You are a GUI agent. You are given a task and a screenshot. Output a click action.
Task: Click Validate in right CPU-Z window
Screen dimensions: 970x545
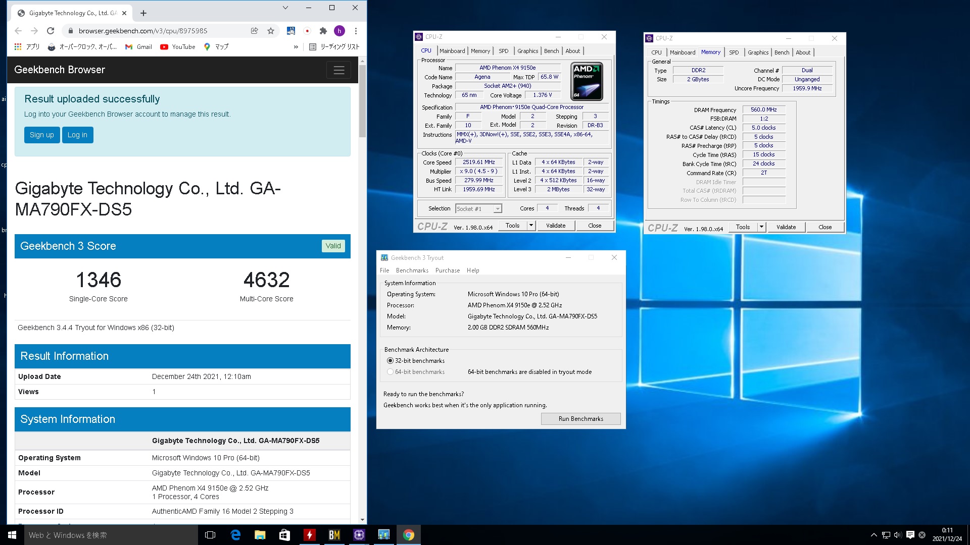[x=786, y=227]
